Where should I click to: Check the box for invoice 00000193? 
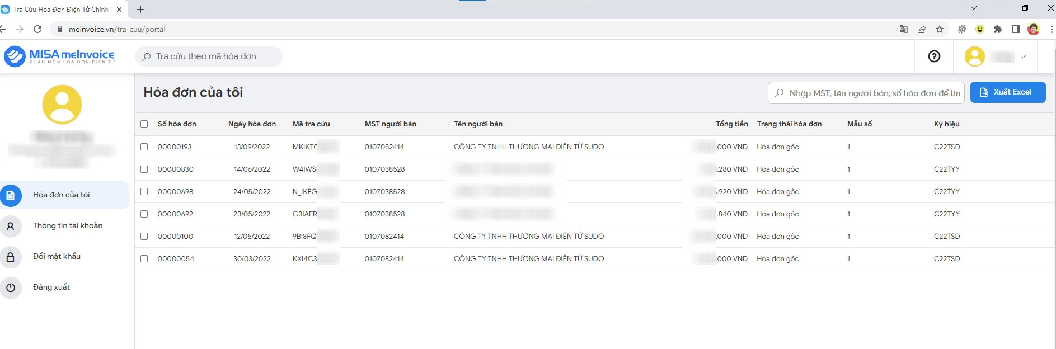click(x=144, y=147)
